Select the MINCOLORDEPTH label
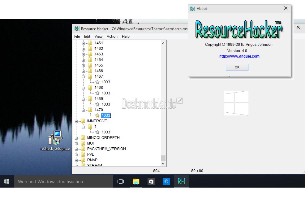The image size is (305, 204). [x=103, y=138]
